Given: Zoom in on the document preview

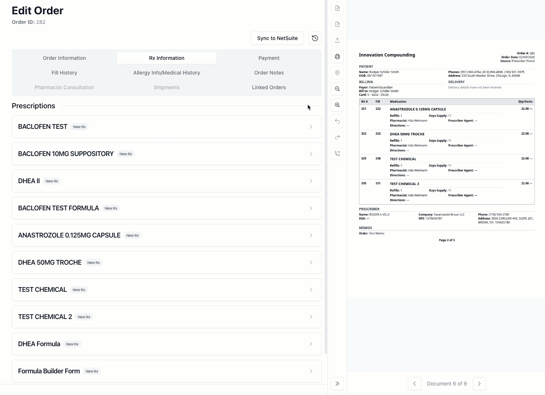Looking at the screenshot, I should pyautogui.click(x=337, y=105).
